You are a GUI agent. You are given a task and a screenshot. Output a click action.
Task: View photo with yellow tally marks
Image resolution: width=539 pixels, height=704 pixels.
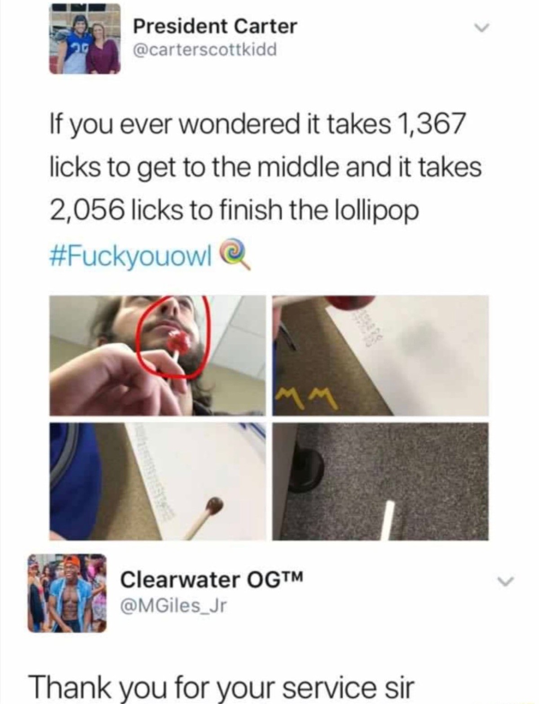pos(380,355)
